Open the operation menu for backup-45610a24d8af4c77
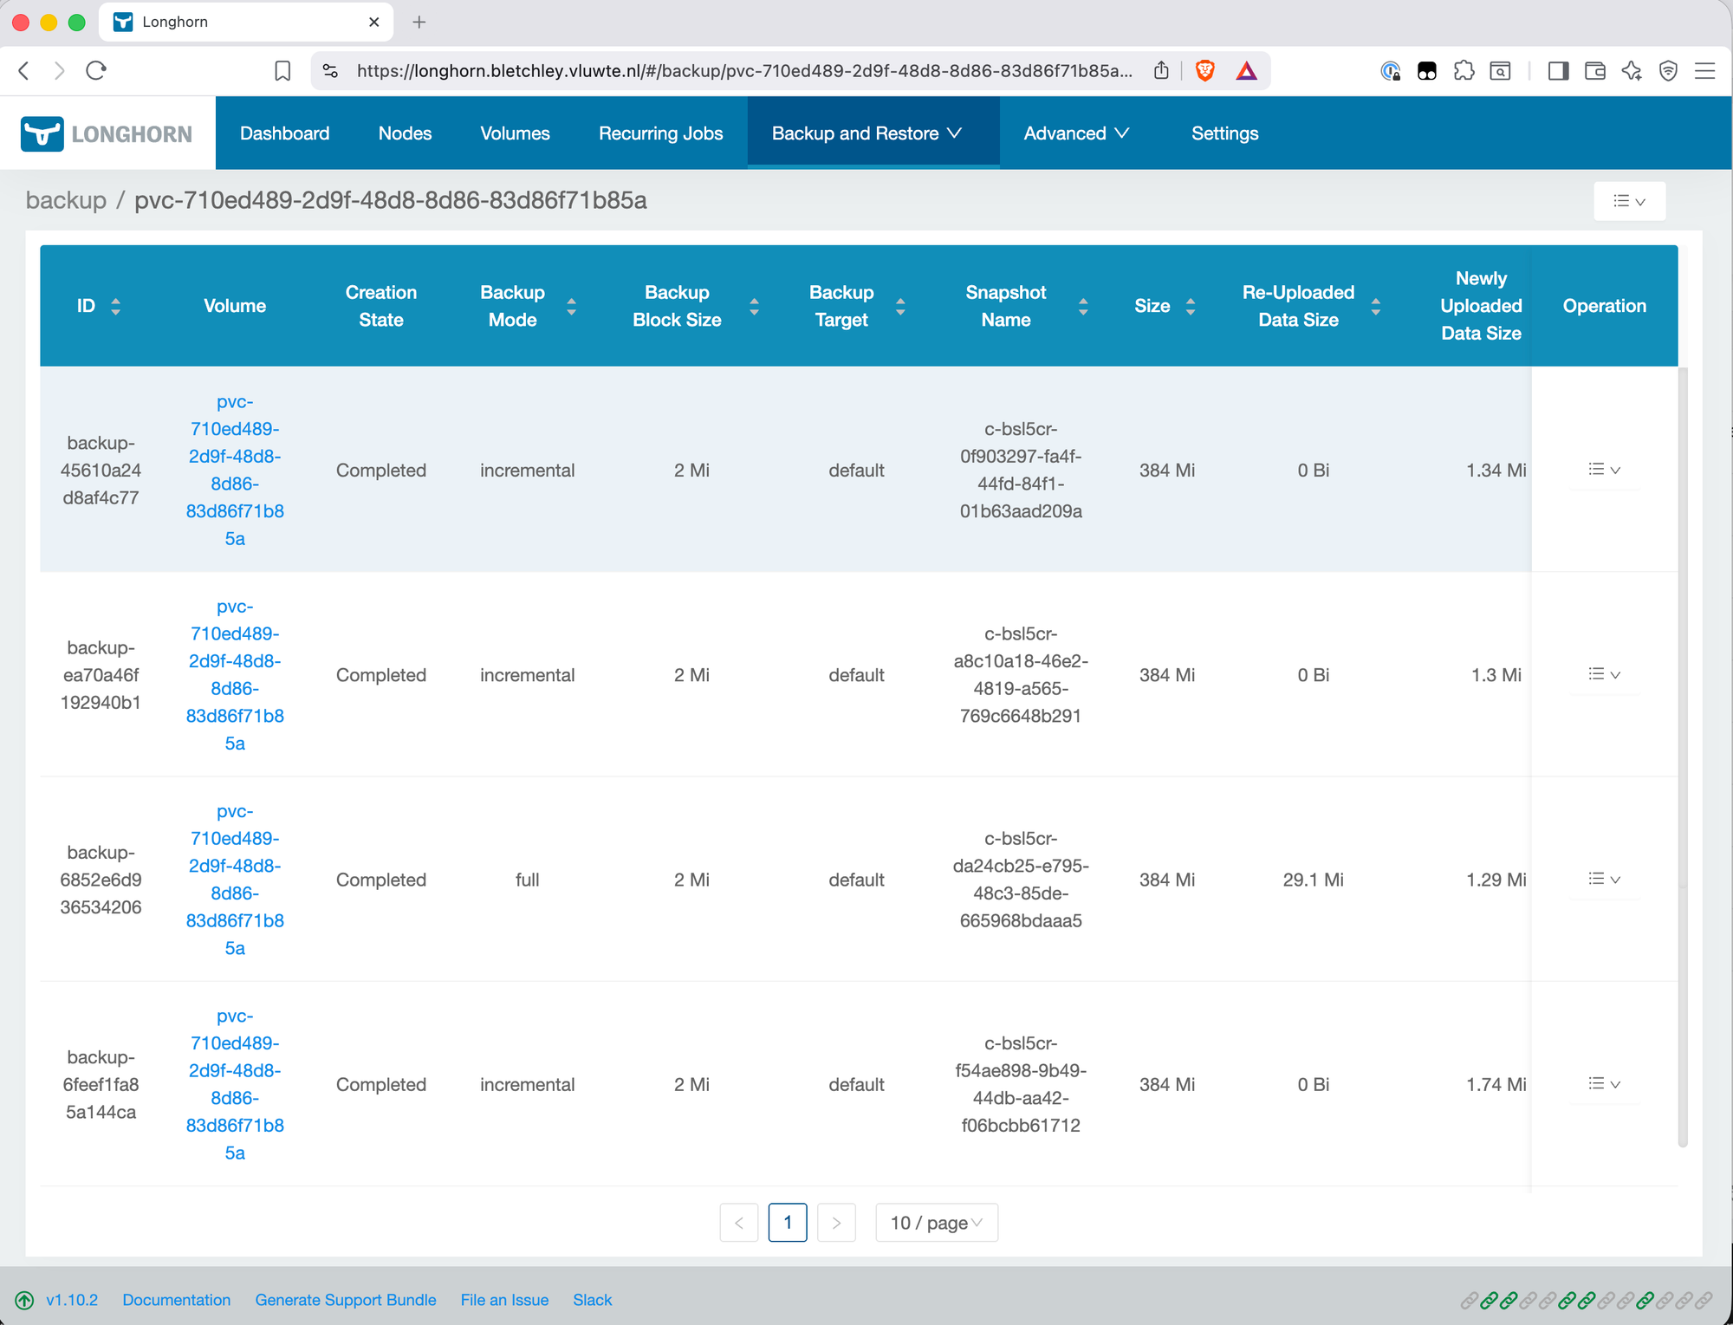The image size is (1733, 1325). [x=1603, y=470]
